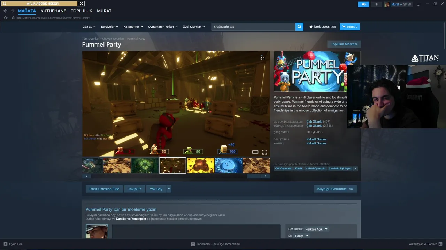The width and height of the screenshot is (446, 250).
Task: Click the thumbnail scrollbar handle
Action: pos(254,176)
